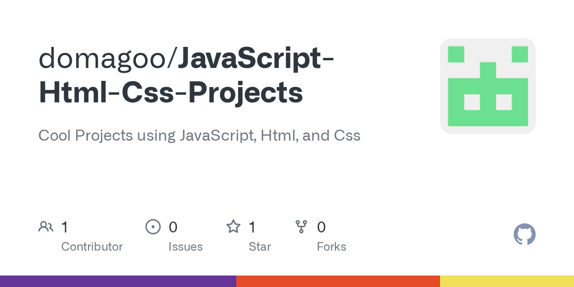
Task: Click the forks count number 0
Action: point(321,227)
